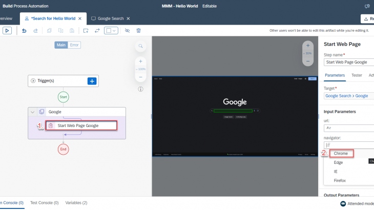Choose Firefox from navigator list
The height and width of the screenshot is (210, 374).
(x=340, y=181)
